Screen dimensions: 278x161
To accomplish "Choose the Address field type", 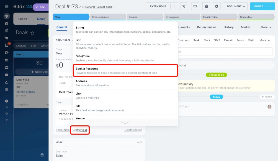I will coord(125,83).
